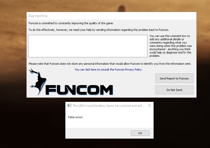This screenshot has width=210, height=148.
Task: Click the "To do this effectively" sentence
Action: pos(99,30)
